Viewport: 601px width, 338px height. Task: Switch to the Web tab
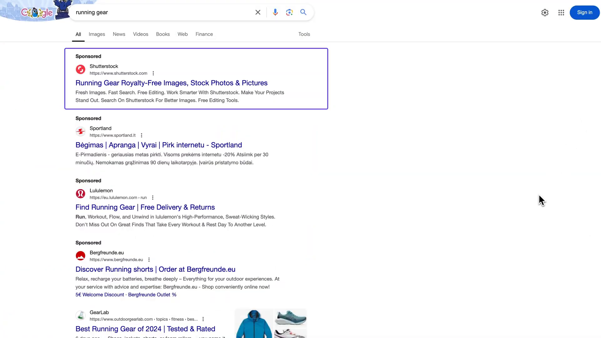coord(182,34)
